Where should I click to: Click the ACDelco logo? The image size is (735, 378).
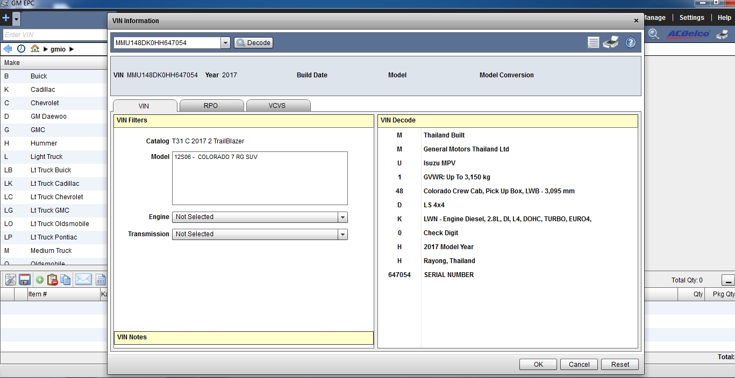688,34
